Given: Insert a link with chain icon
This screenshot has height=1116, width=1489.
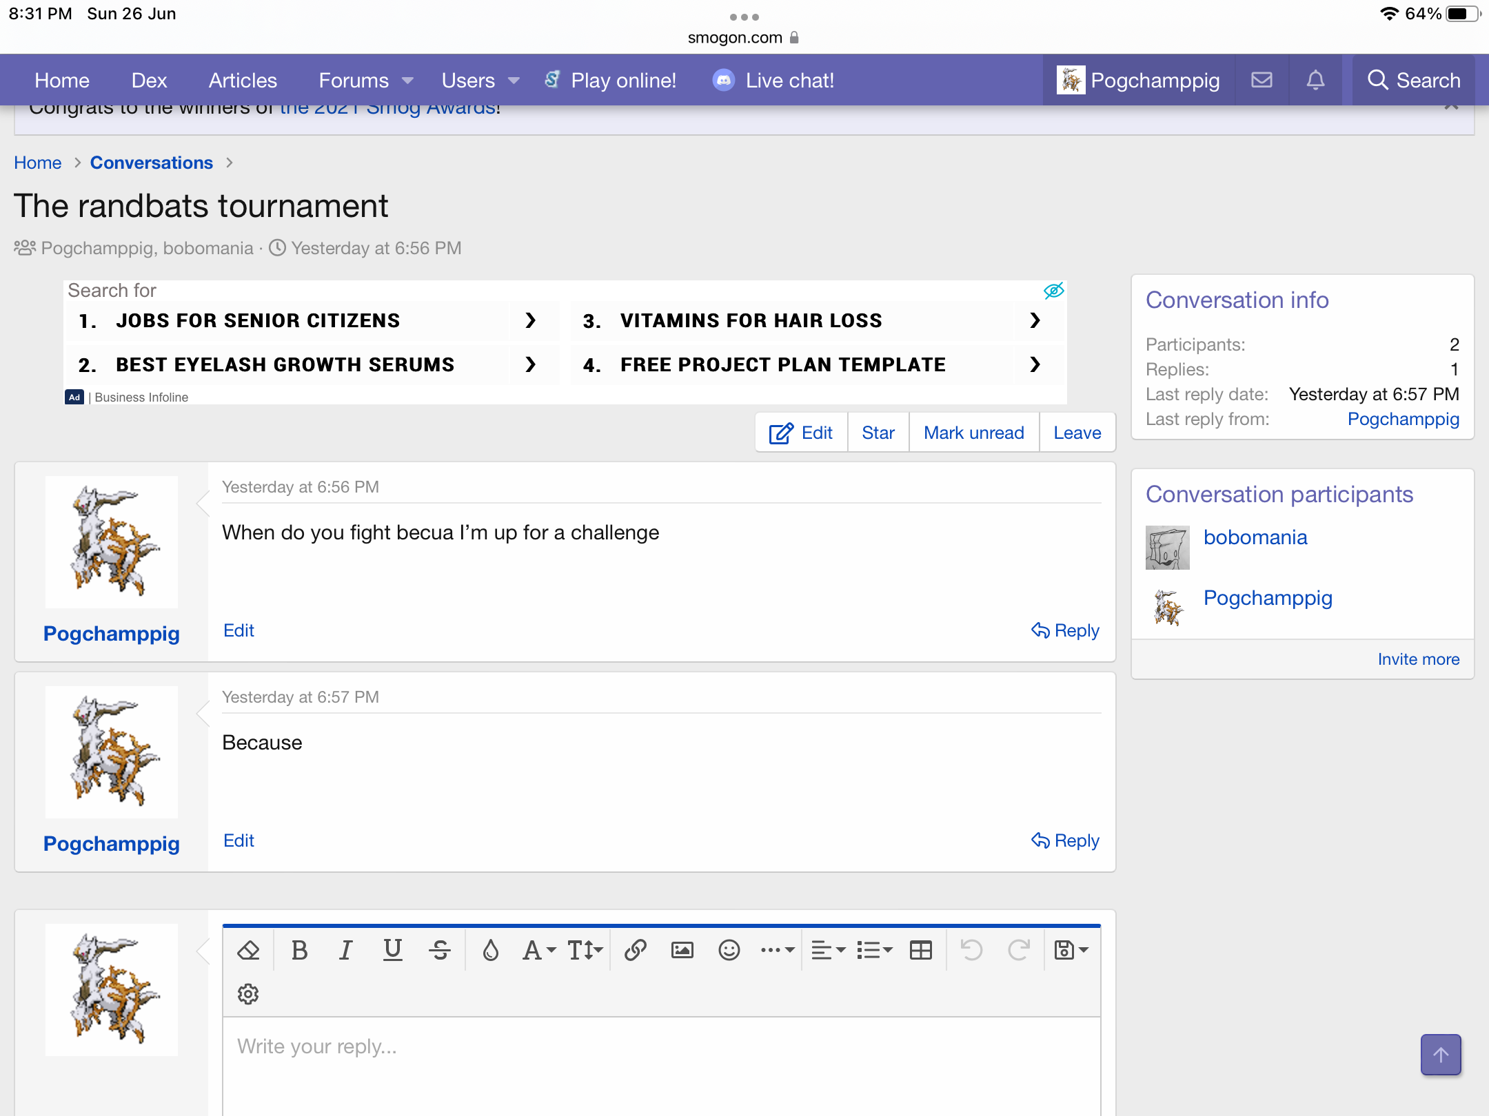Looking at the screenshot, I should coord(635,951).
